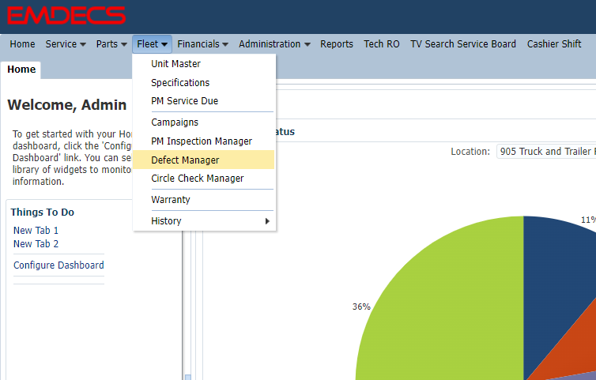Open the Configure Dashboard link
Viewport: 596px width, 380px height.
[58, 265]
